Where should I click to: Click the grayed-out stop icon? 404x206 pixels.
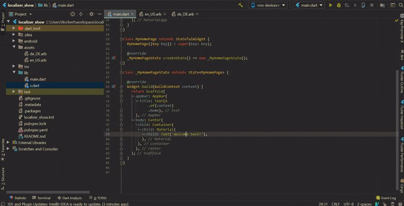[371, 5]
